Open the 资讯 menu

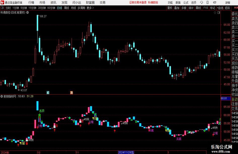53,3
